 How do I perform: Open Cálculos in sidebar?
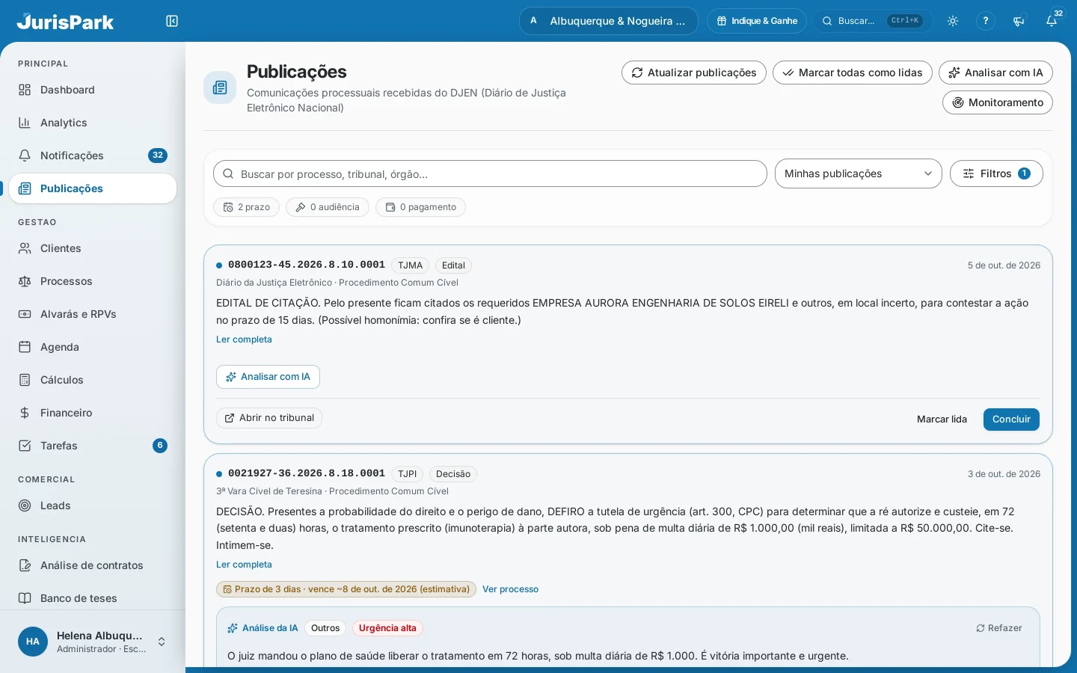pyautogui.click(x=93, y=380)
